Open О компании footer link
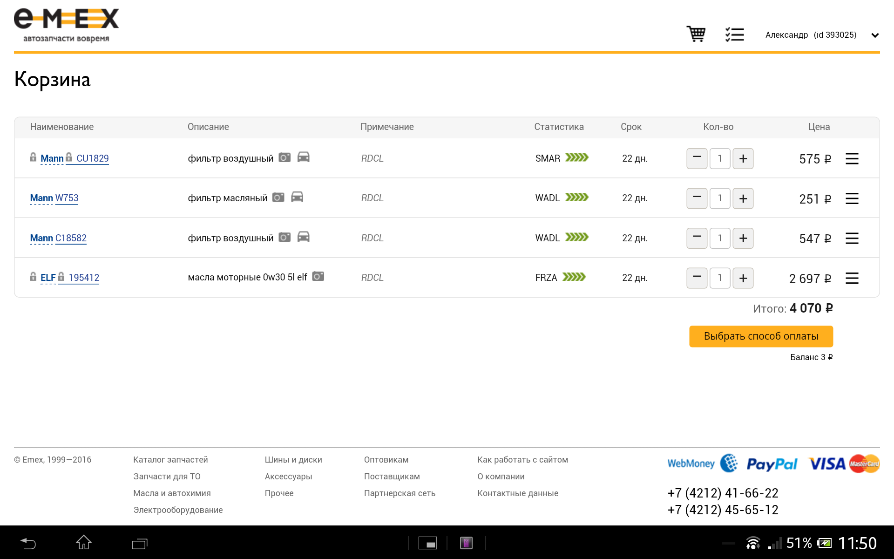The image size is (894, 559). [x=501, y=477]
